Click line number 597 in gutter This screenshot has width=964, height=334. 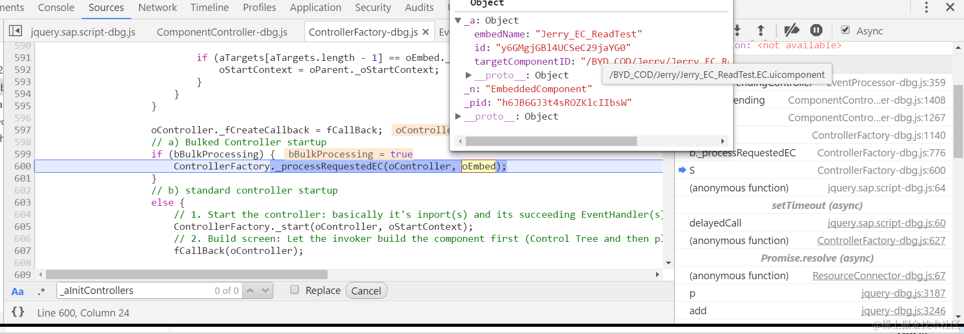tap(22, 130)
